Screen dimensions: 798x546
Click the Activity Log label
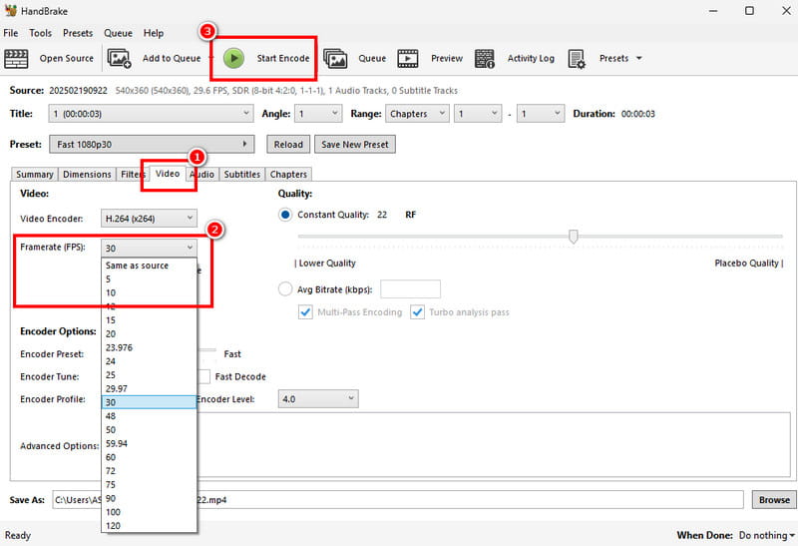[531, 58]
